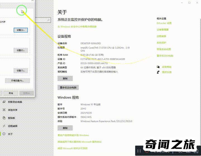Click the 设备名称 label
The image size is (201, 156).
[x=62, y=43]
